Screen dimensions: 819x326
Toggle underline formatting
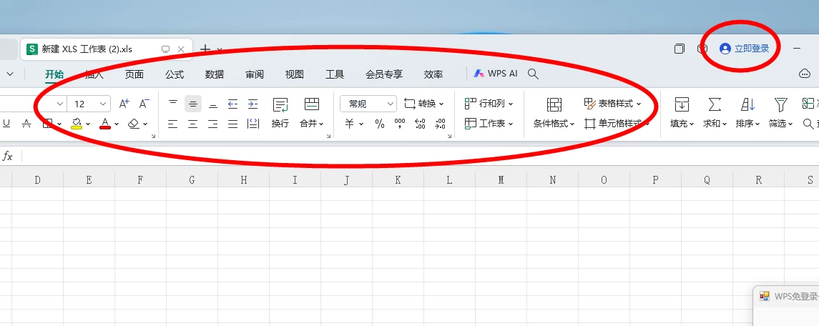[x=6, y=124]
